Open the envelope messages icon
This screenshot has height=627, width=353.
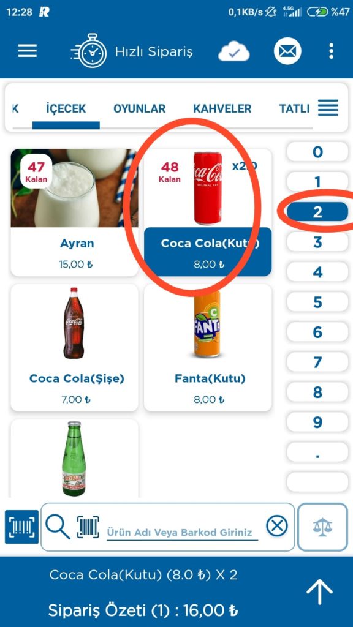coord(287,51)
